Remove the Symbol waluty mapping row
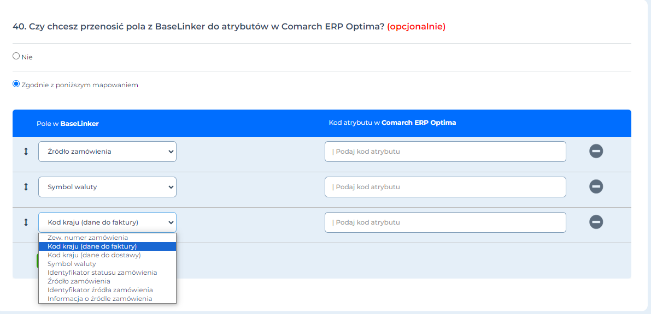Viewport: 651px width, 314px height. pyautogui.click(x=596, y=187)
